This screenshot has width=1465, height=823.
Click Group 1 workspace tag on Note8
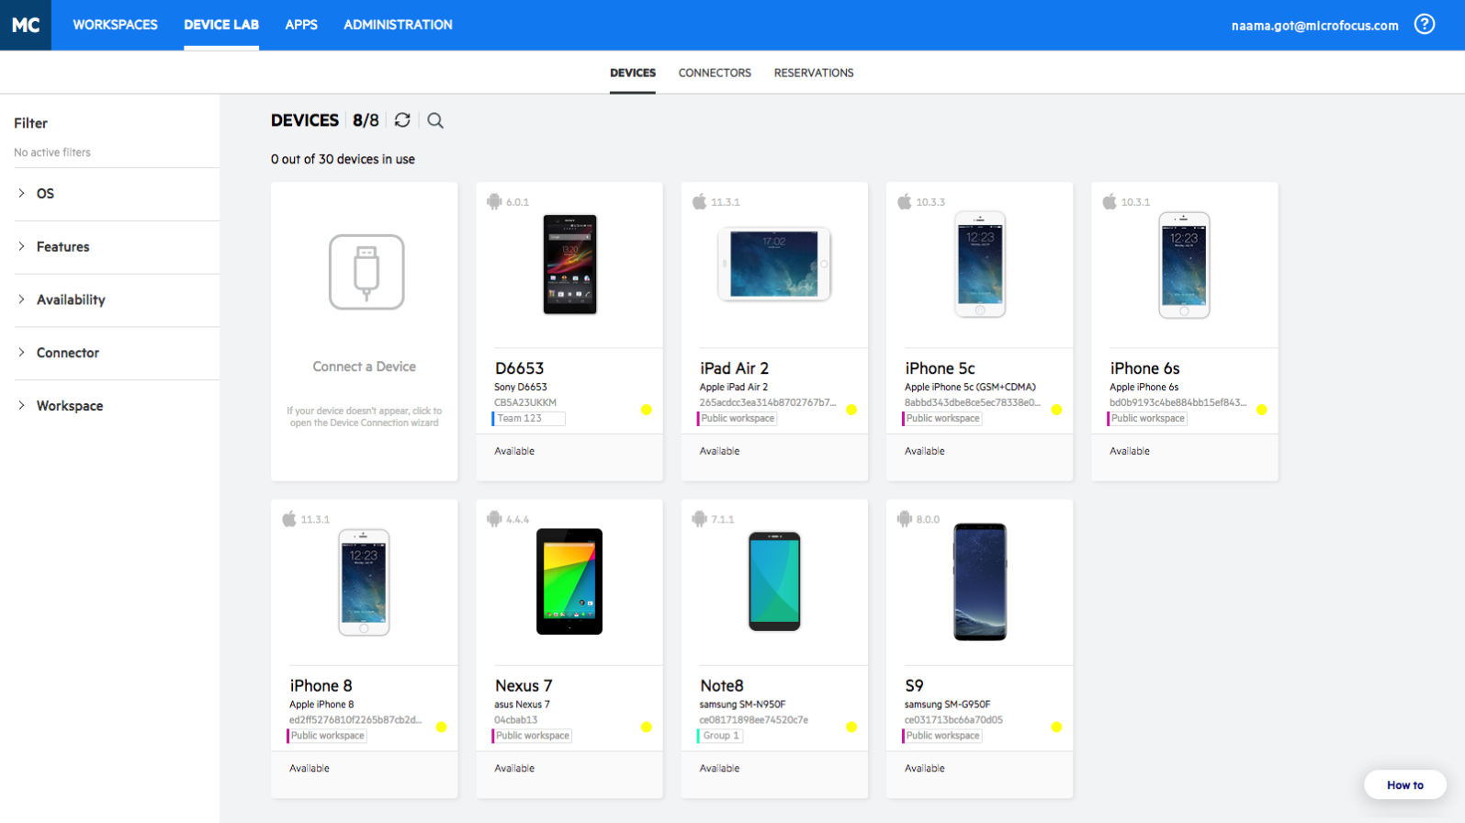(720, 736)
